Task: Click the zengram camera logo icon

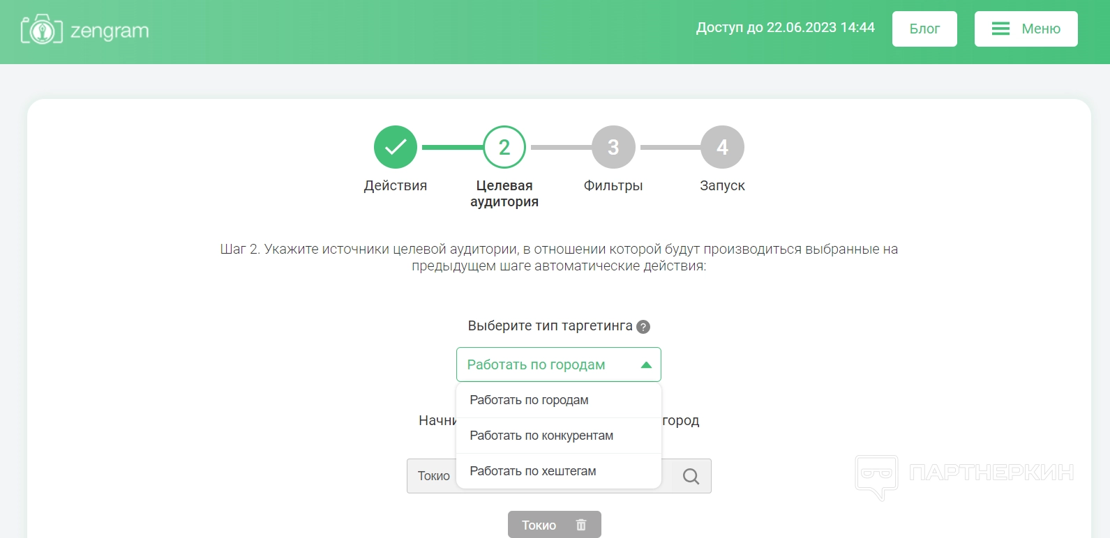Action: pos(42,29)
